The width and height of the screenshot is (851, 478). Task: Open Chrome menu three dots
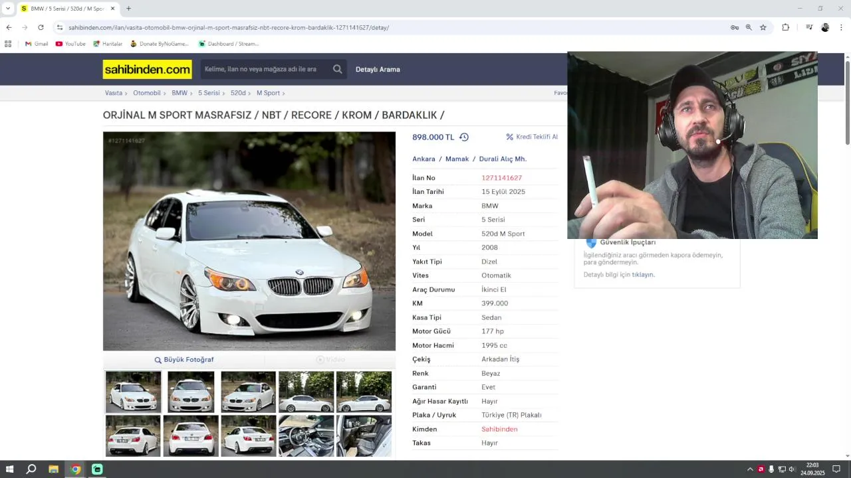(841, 27)
